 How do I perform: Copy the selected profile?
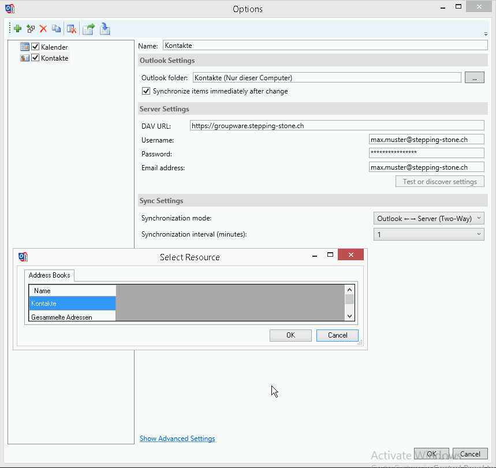pos(56,28)
